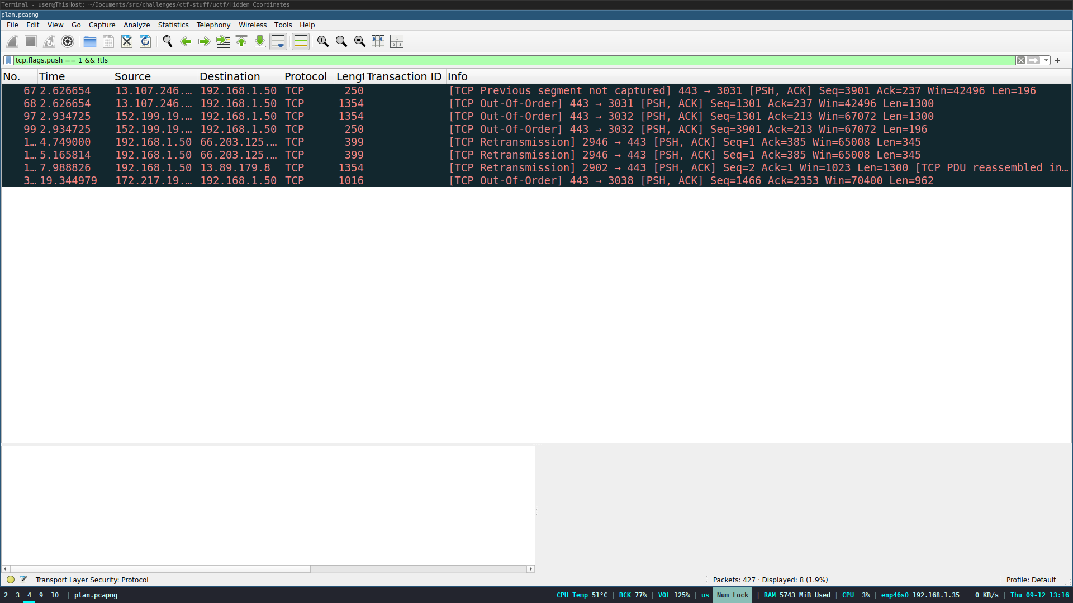This screenshot has width=1073, height=603.
Task: Switch to workspace 9 in the bar
Action: tap(41, 595)
